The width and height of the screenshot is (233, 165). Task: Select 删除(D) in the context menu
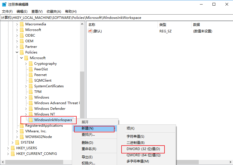tap(87, 142)
